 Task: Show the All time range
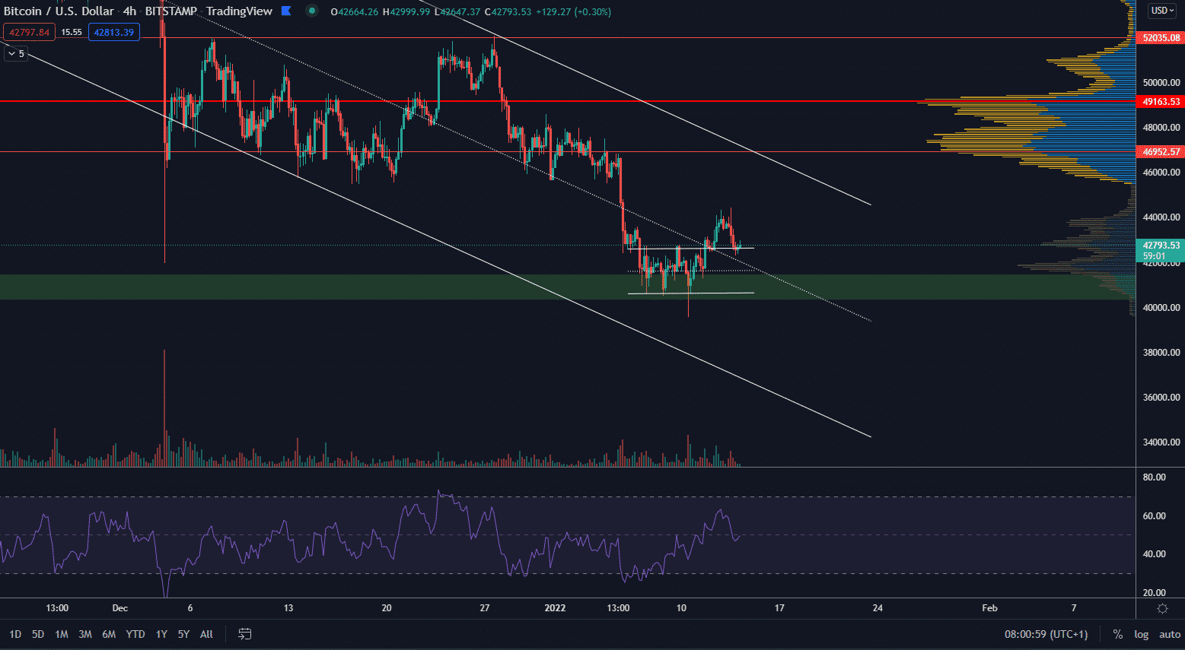click(206, 634)
